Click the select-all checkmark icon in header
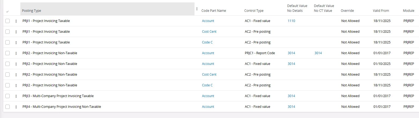Screen dimensions: 419x118 pos(7,12)
